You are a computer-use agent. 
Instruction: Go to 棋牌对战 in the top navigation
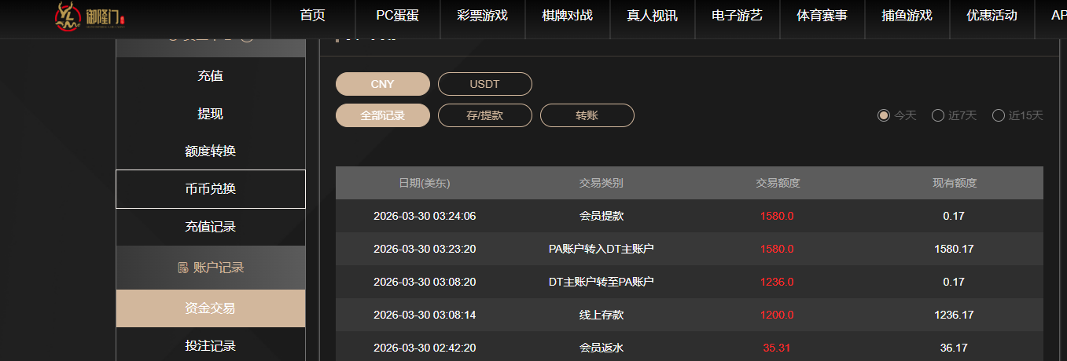click(x=568, y=15)
